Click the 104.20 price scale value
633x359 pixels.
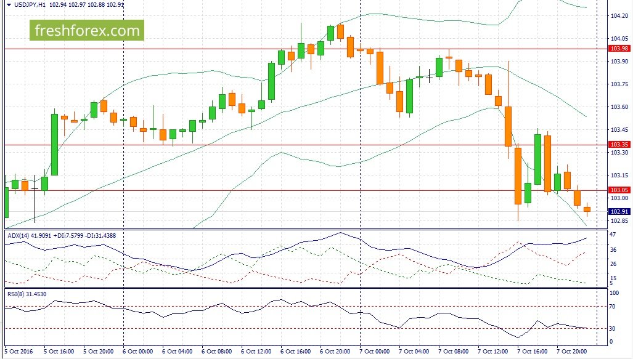pyautogui.click(x=619, y=16)
